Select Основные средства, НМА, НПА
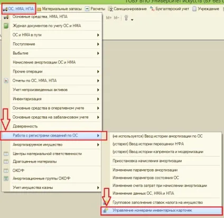This screenshot has width=224, height=218. [40, 17]
